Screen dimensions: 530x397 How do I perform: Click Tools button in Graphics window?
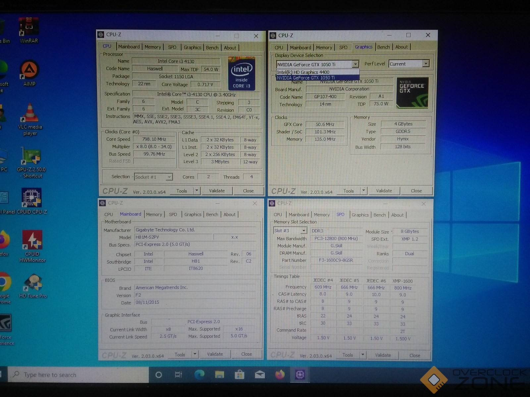(x=348, y=191)
